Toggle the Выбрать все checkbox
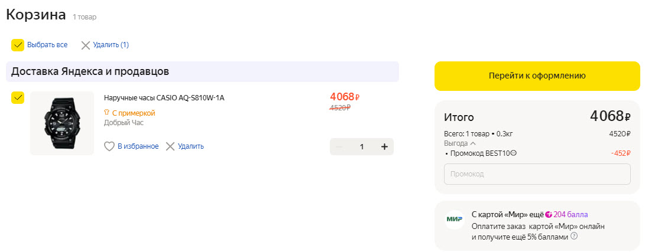This screenshot has height=252, width=645. point(18,45)
